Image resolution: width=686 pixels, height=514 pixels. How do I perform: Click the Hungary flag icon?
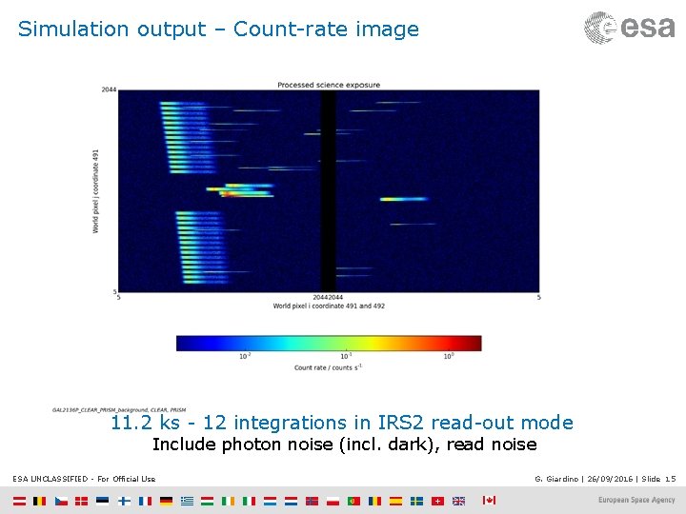coord(208,501)
